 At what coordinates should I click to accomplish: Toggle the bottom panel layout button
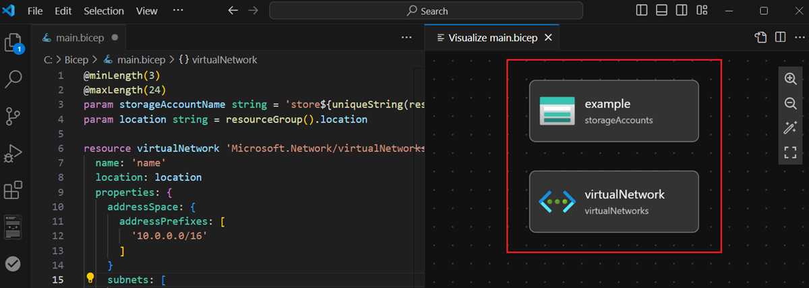[x=662, y=11]
